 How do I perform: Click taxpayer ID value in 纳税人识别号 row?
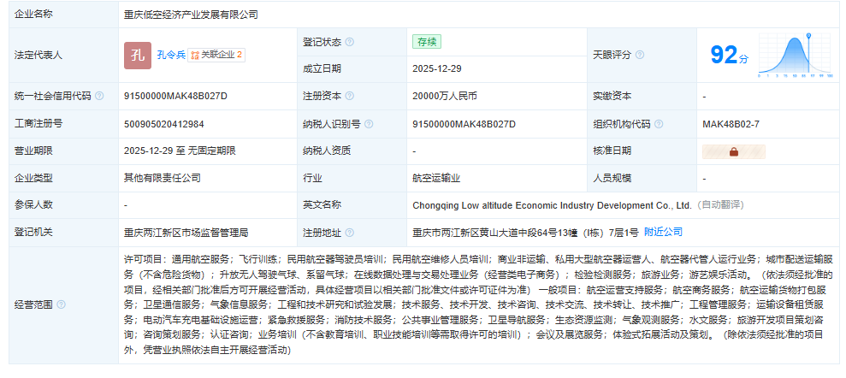coord(464,124)
